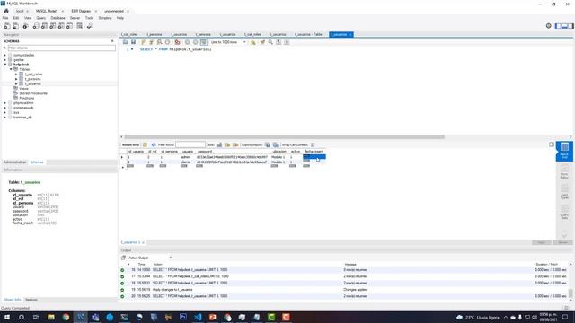Create a new table via toolbar icon
The width and height of the screenshot is (575, 323).
[44, 26]
